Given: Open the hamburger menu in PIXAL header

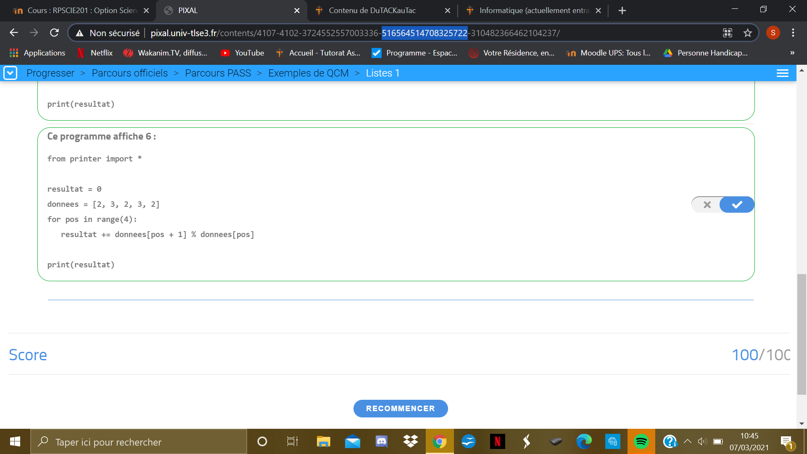Looking at the screenshot, I should coord(782,73).
